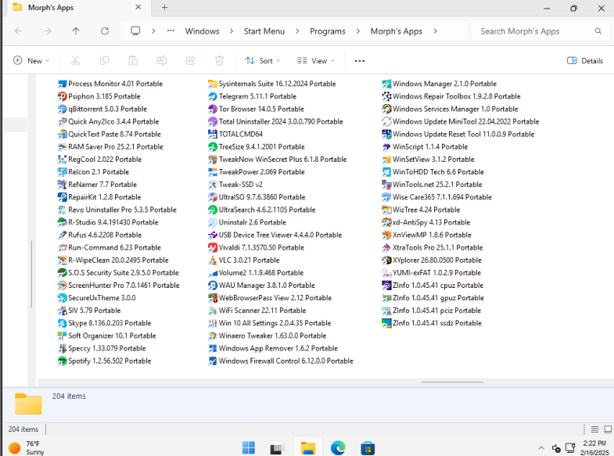Screen dimensions: 614x456
Task: Click the Spotify 1.2.56.502 Portable icon
Action: pyautogui.click(x=62, y=361)
